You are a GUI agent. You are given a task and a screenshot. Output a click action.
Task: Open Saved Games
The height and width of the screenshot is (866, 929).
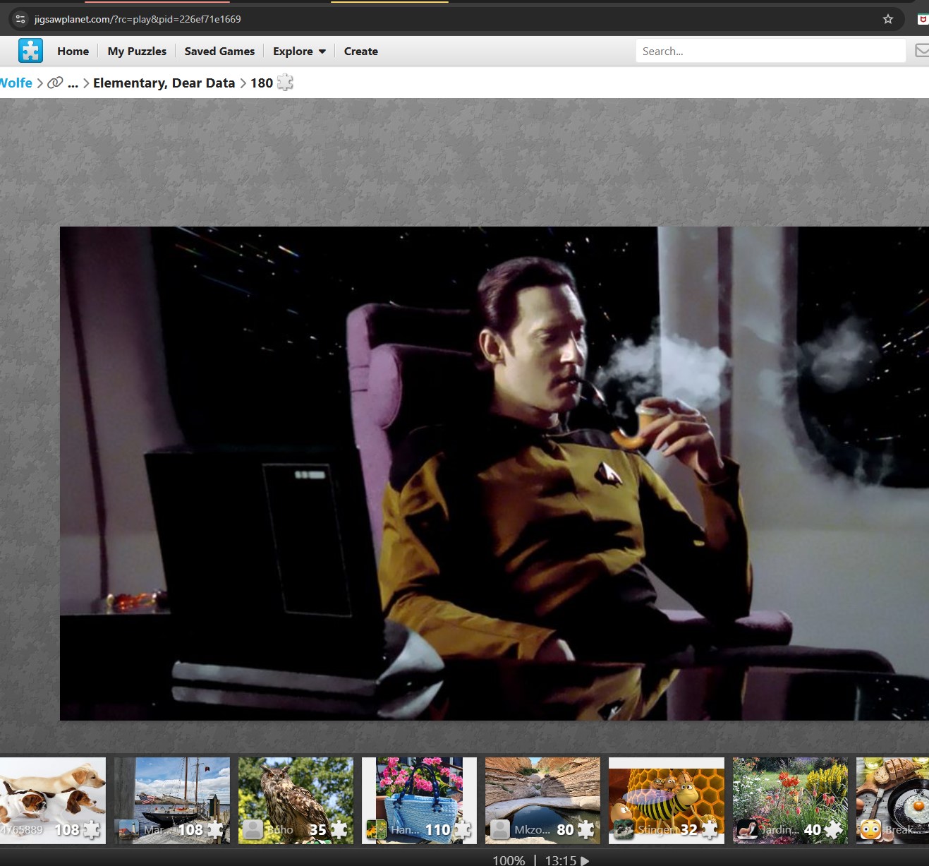(x=219, y=51)
